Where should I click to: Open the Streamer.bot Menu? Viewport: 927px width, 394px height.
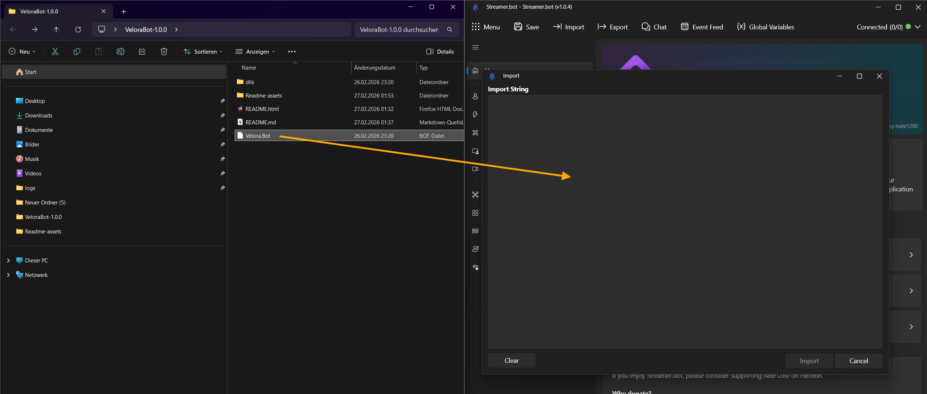[x=486, y=27]
